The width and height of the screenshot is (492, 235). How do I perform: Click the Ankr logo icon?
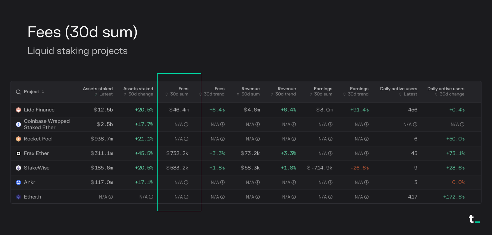18,182
